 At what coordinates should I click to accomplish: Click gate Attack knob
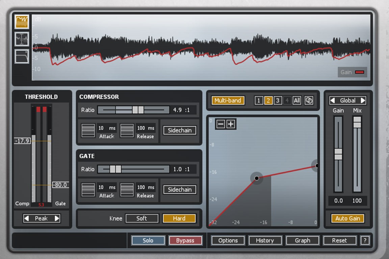tap(88, 190)
